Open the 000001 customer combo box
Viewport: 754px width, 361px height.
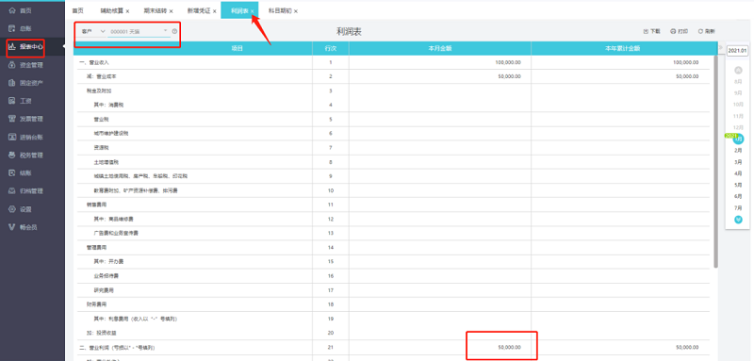(139, 31)
